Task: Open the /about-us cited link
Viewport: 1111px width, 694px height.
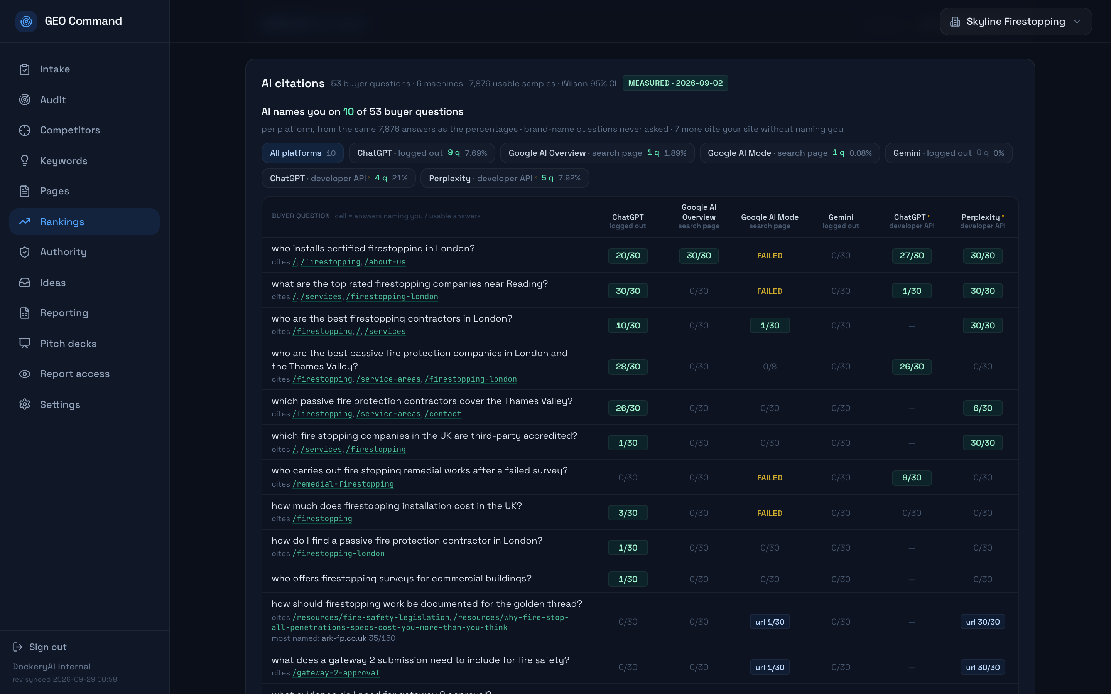Action: pyautogui.click(x=385, y=262)
